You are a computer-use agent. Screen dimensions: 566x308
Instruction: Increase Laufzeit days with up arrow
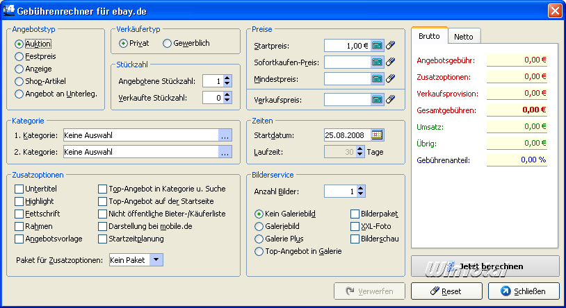click(x=360, y=148)
